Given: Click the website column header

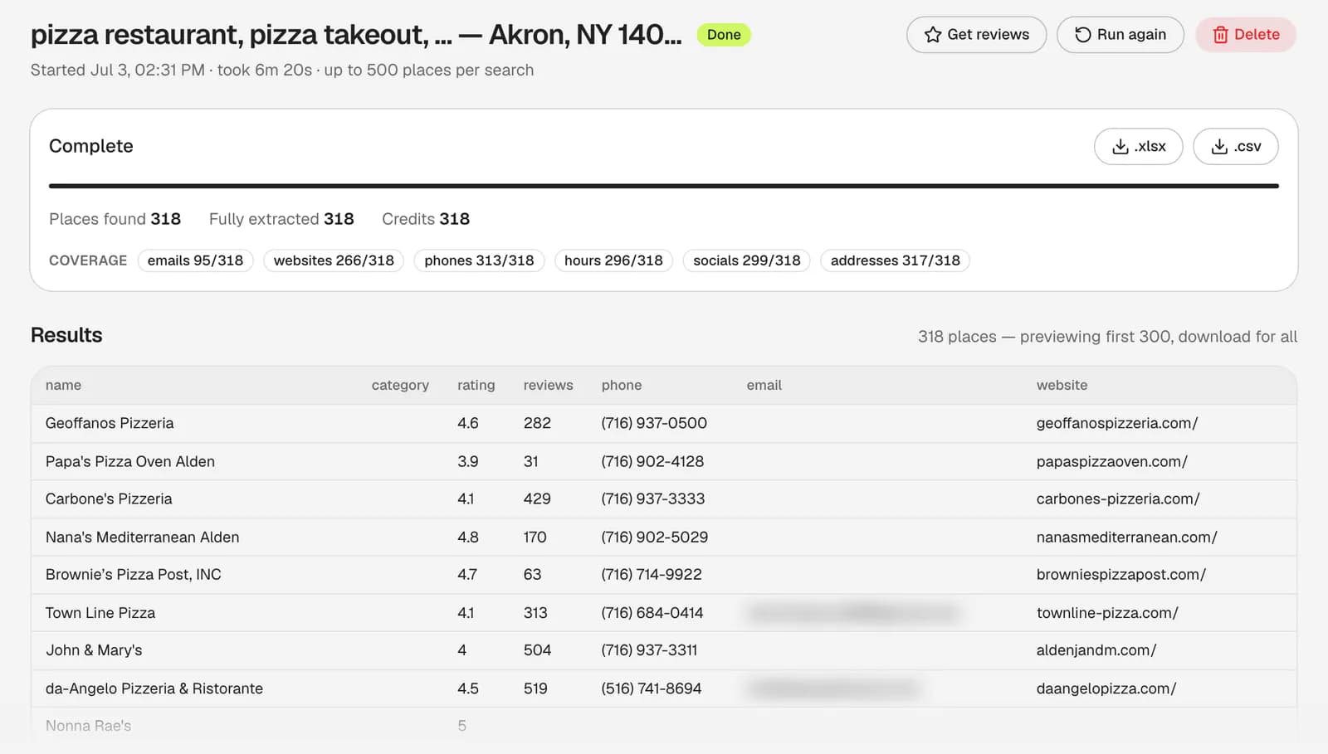Looking at the screenshot, I should [1062, 385].
